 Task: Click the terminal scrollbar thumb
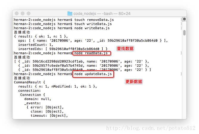(184, 33)
